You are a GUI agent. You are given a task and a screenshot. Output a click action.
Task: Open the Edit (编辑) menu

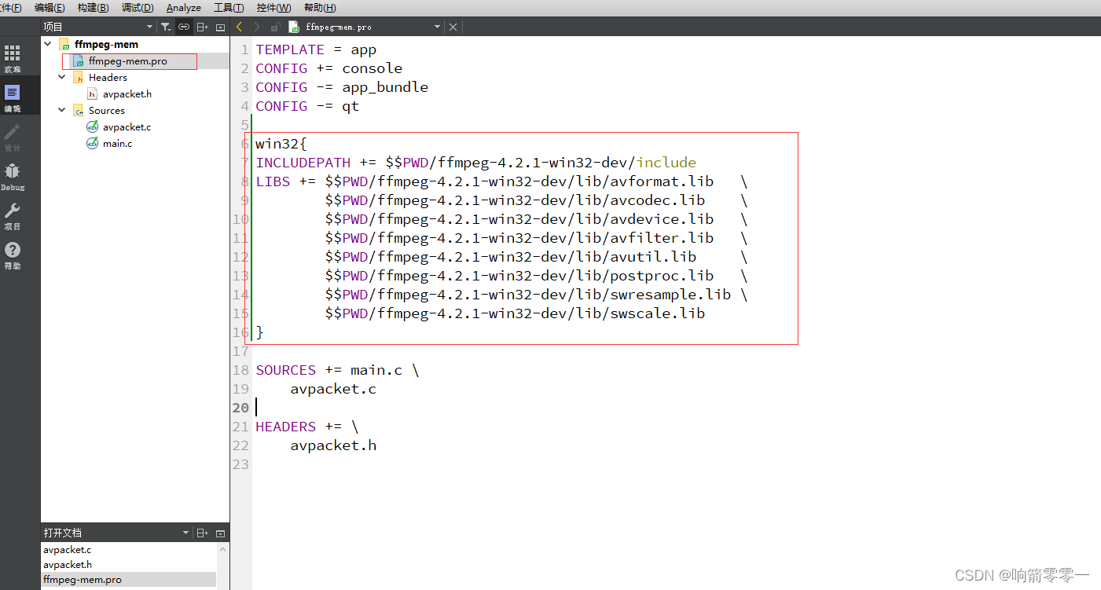point(50,7)
